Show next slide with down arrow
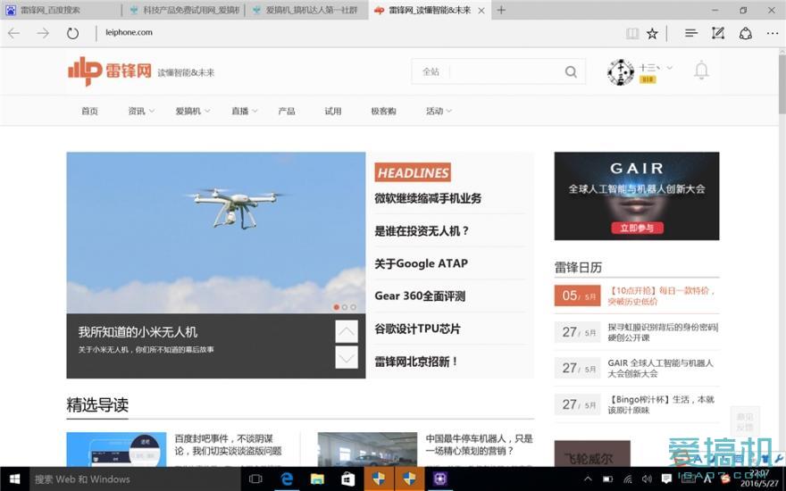Screen dimensions: 786x491 (x=347, y=358)
